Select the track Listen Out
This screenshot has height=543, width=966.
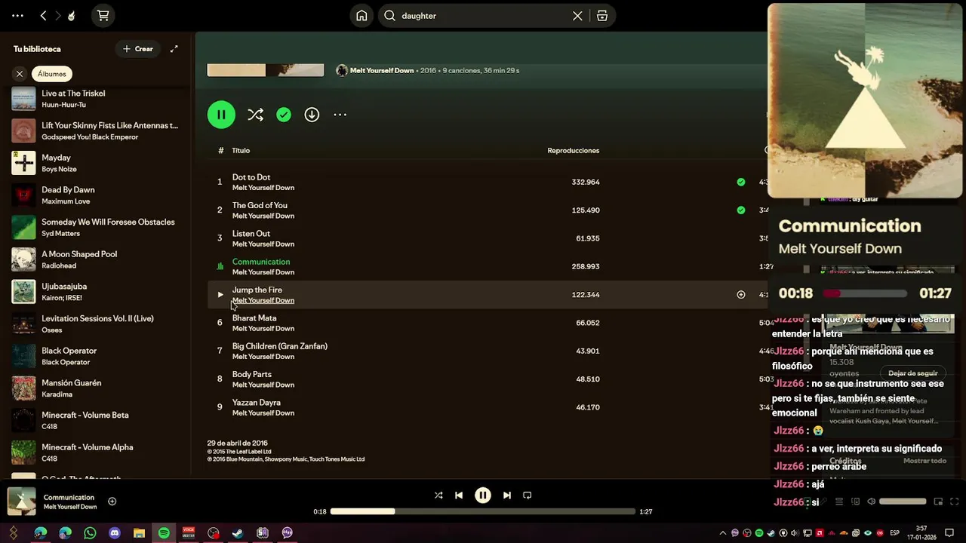click(251, 234)
